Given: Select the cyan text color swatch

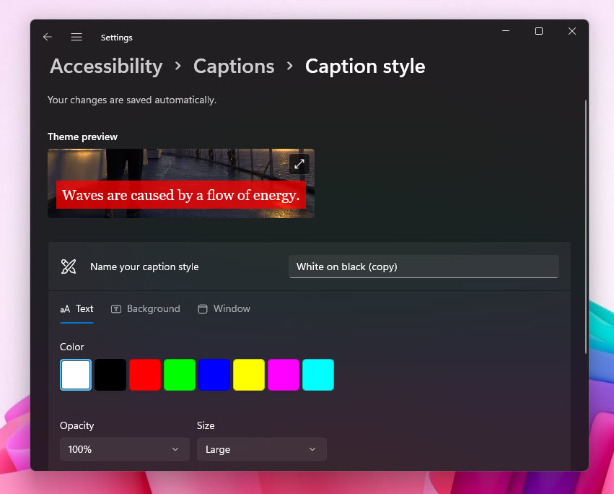Looking at the screenshot, I should pos(318,375).
